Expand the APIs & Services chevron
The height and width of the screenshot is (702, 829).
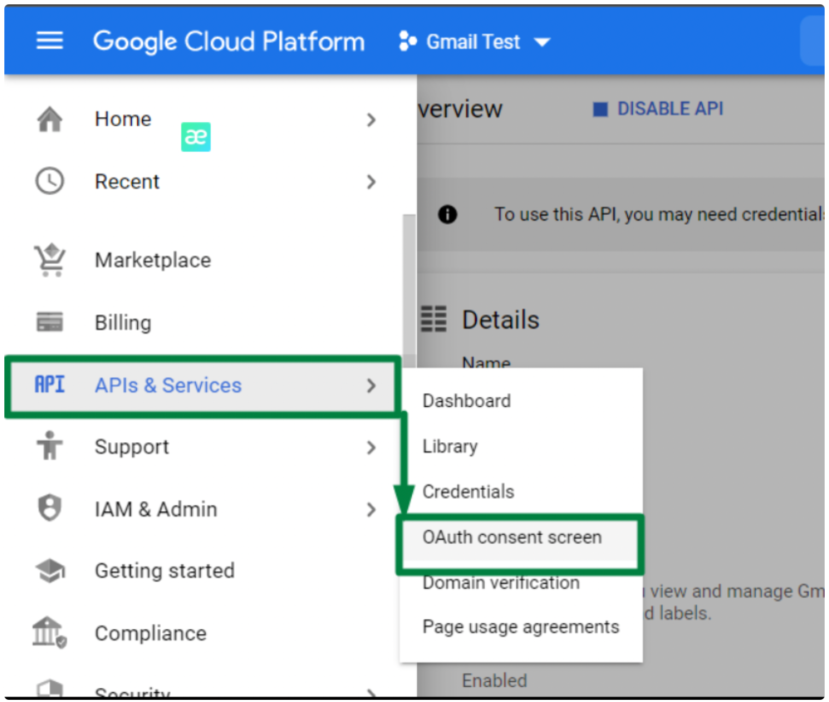(x=371, y=385)
